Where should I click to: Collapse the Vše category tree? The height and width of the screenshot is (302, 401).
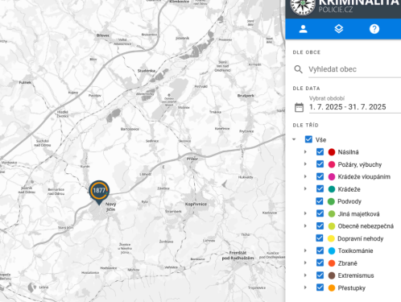click(294, 139)
